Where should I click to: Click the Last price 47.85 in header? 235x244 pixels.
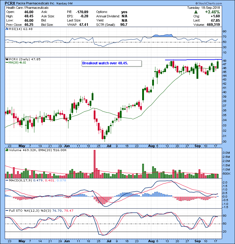215,20
